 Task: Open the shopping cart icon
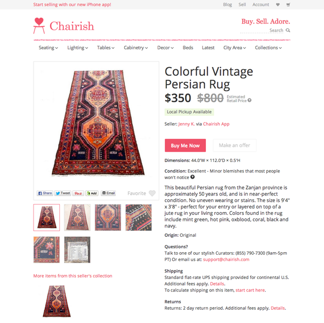288,5
